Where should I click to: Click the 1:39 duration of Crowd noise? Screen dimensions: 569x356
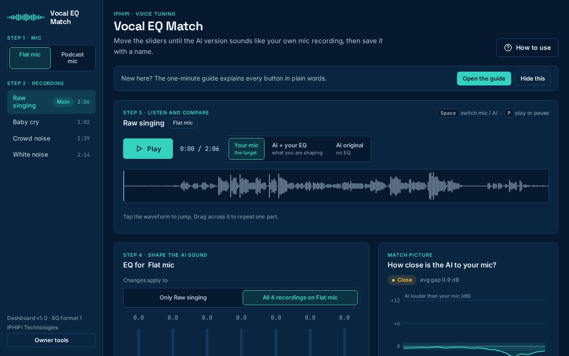(x=84, y=138)
